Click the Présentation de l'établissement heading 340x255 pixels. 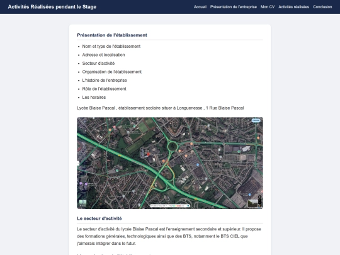point(112,35)
